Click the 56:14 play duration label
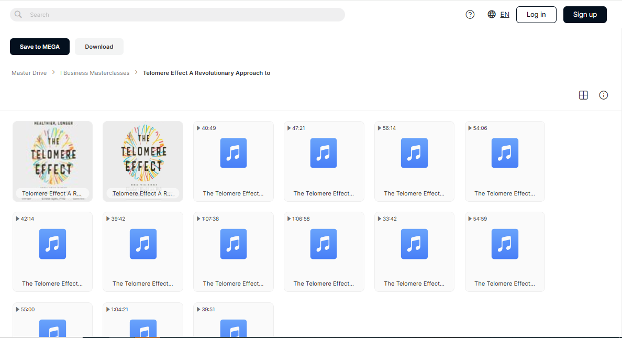The width and height of the screenshot is (622, 338). (387, 128)
